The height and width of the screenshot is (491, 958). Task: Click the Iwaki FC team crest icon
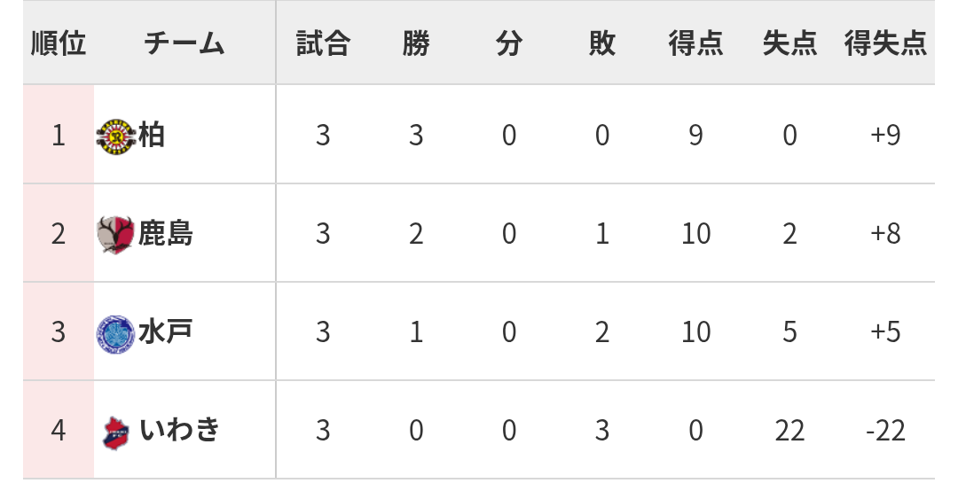tap(116, 432)
